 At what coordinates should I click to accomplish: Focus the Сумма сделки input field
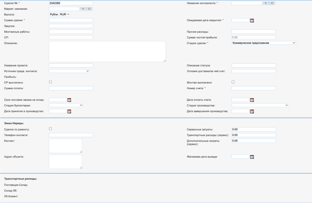click(71, 20)
